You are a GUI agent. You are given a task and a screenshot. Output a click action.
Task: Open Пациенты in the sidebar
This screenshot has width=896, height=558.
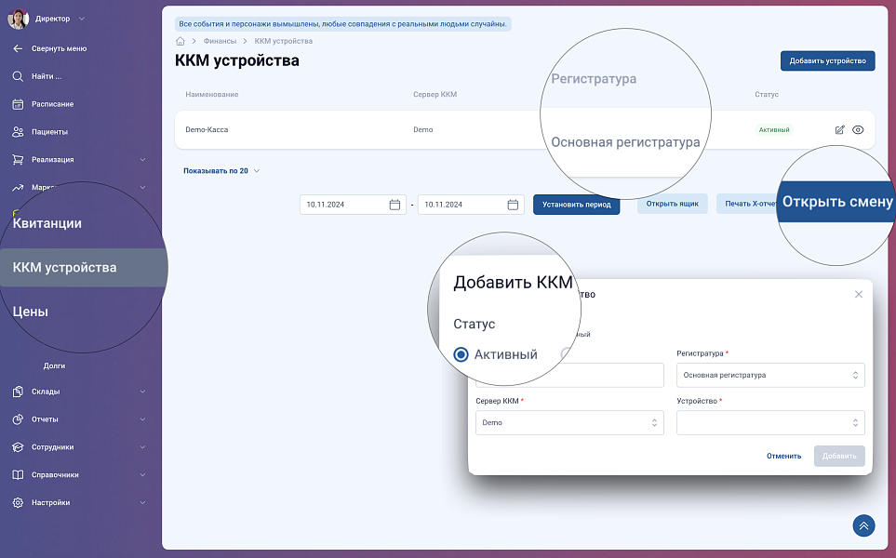[x=48, y=132]
